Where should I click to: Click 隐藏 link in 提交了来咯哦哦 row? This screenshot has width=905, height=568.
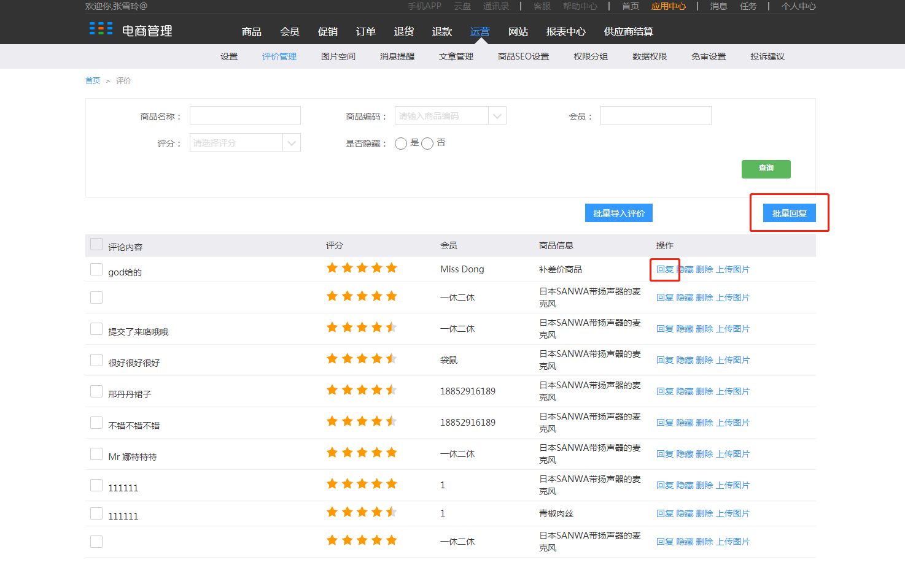coord(685,329)
